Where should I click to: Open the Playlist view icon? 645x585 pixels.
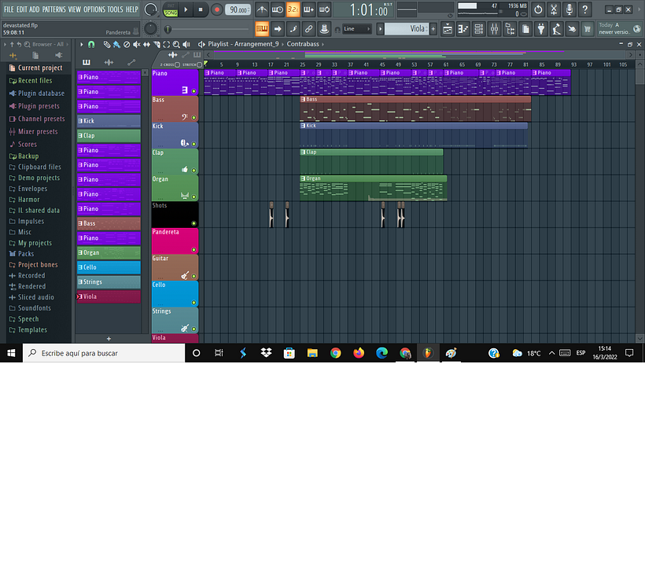click(x=448, y=29)
